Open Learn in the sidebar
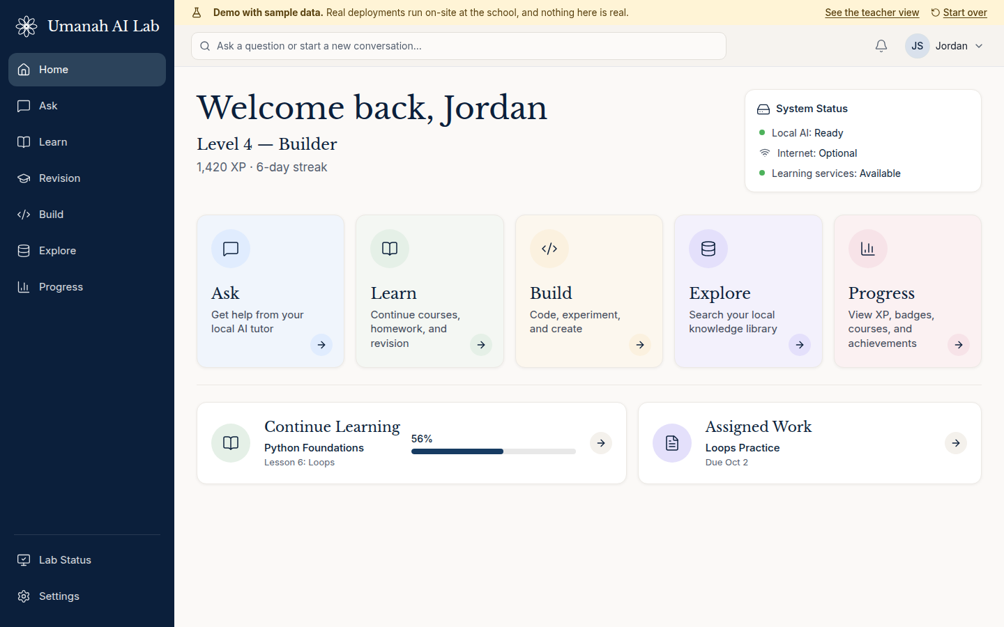The width and height of the screenshot is (1004, 627). 87,142
